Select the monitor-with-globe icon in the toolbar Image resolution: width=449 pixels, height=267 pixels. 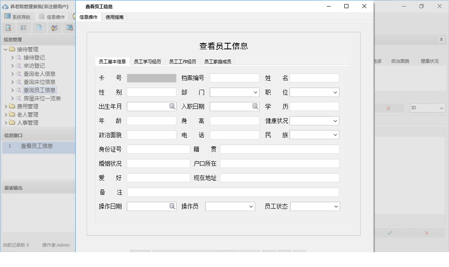coord(69,27)
